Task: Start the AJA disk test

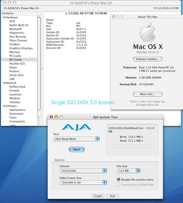Action: coord(77,149)
